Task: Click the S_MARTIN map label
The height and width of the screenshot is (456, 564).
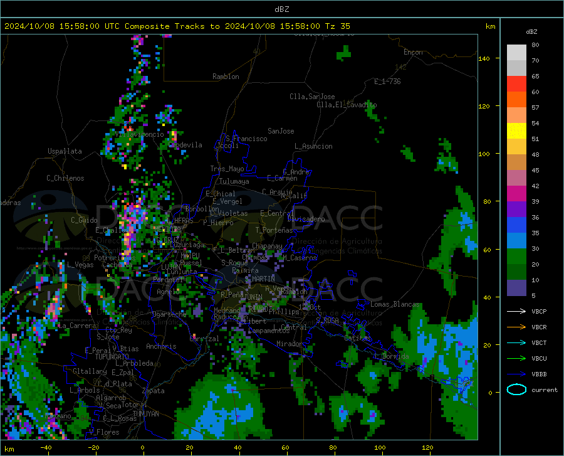Action: click(x=259, y=279)
